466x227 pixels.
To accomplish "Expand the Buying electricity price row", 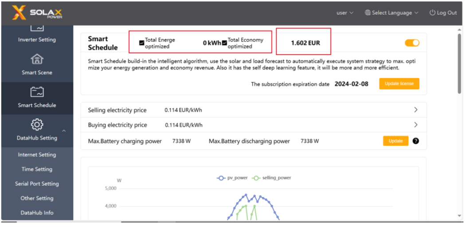I will coord(415,125).
